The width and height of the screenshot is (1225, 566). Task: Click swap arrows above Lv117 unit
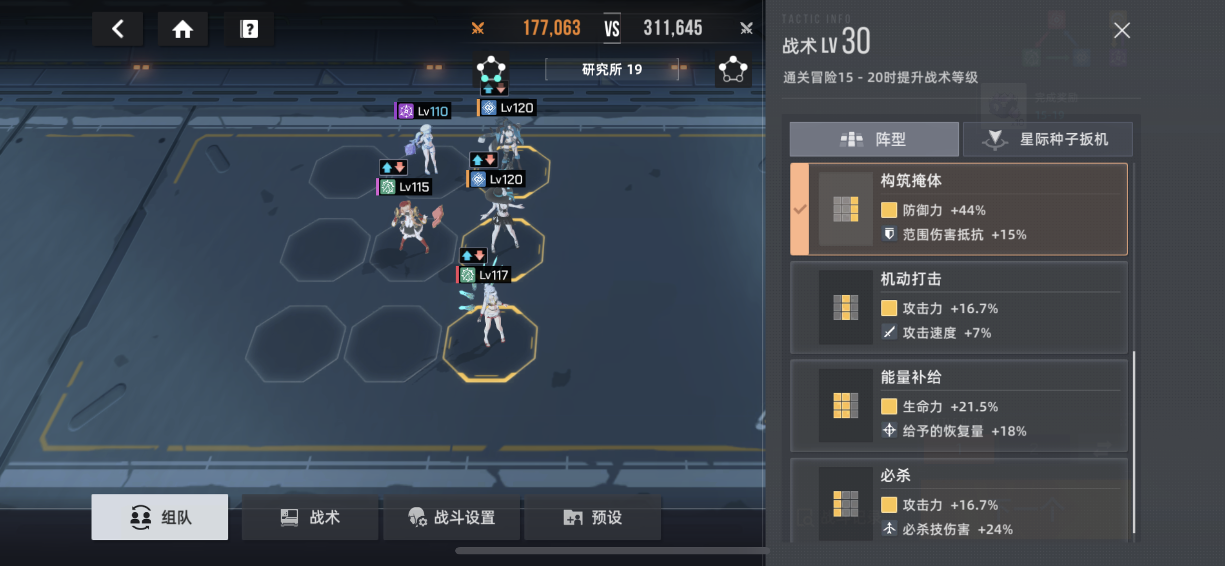(473, 255)
